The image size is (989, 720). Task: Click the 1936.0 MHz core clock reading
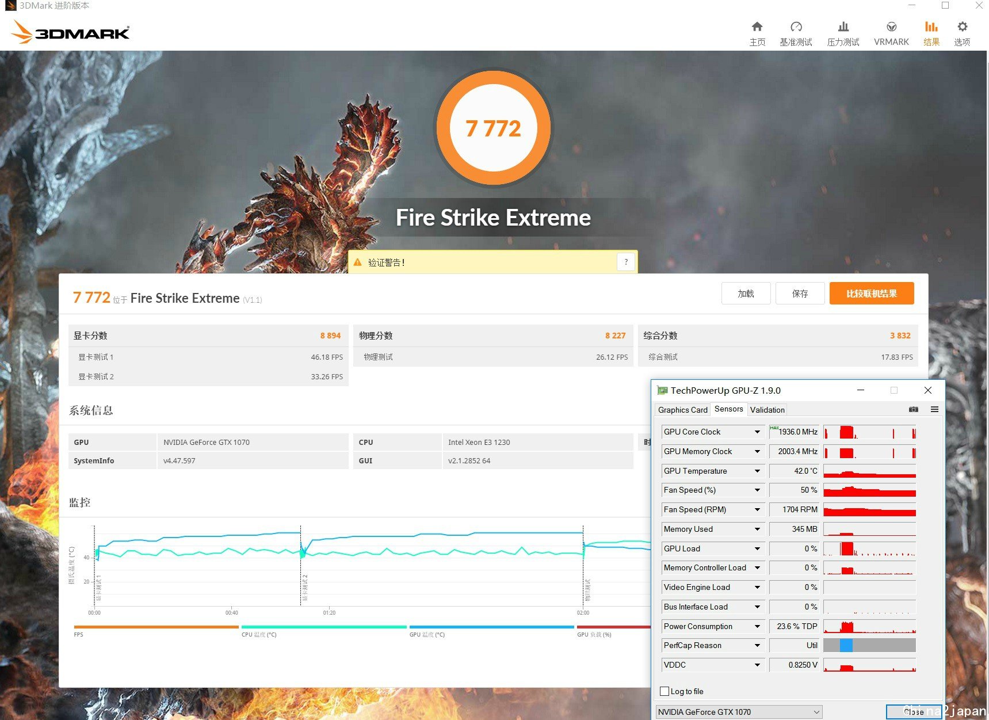pyautogui.click(x=794, y=432)
